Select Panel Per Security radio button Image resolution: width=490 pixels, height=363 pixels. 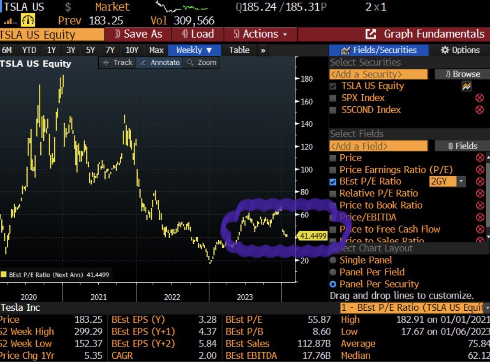(333, 284)
